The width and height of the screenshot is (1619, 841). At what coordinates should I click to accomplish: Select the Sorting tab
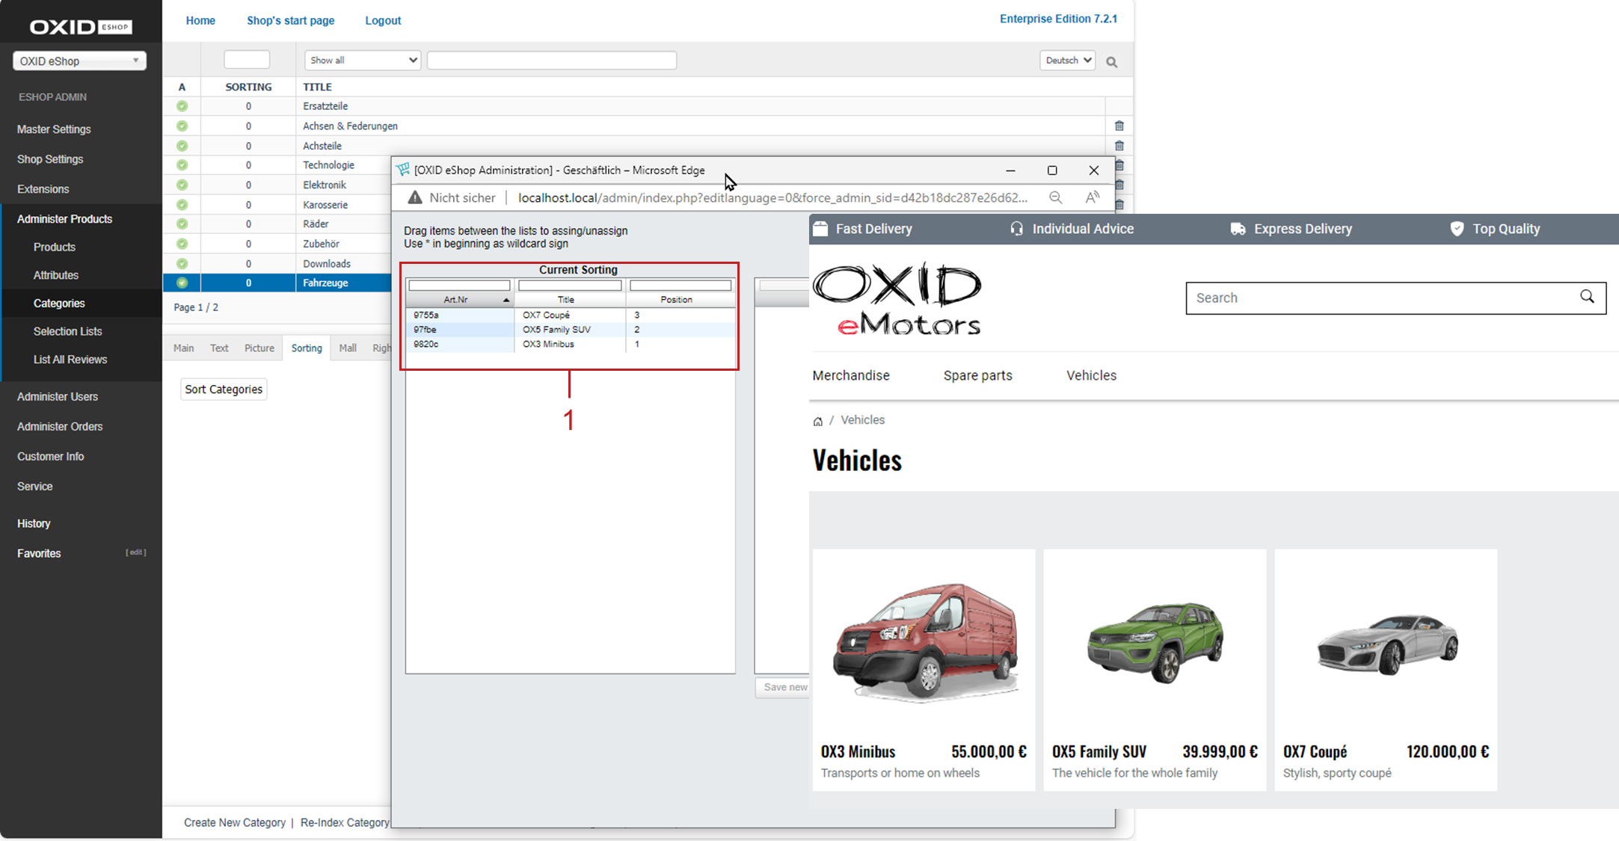[x=307, y=348]
